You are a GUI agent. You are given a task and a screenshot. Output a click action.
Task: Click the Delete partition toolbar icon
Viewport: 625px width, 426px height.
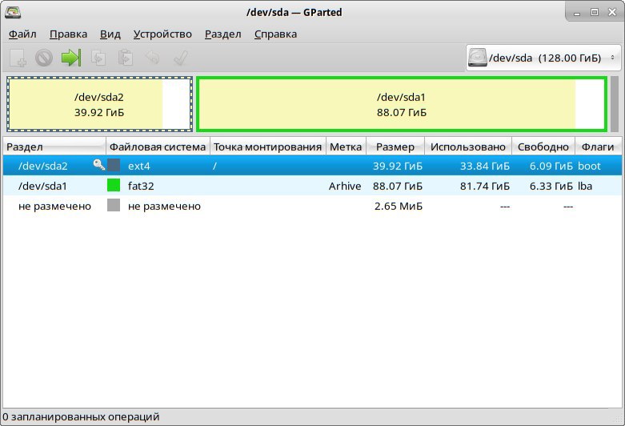(x=44, y=58)
